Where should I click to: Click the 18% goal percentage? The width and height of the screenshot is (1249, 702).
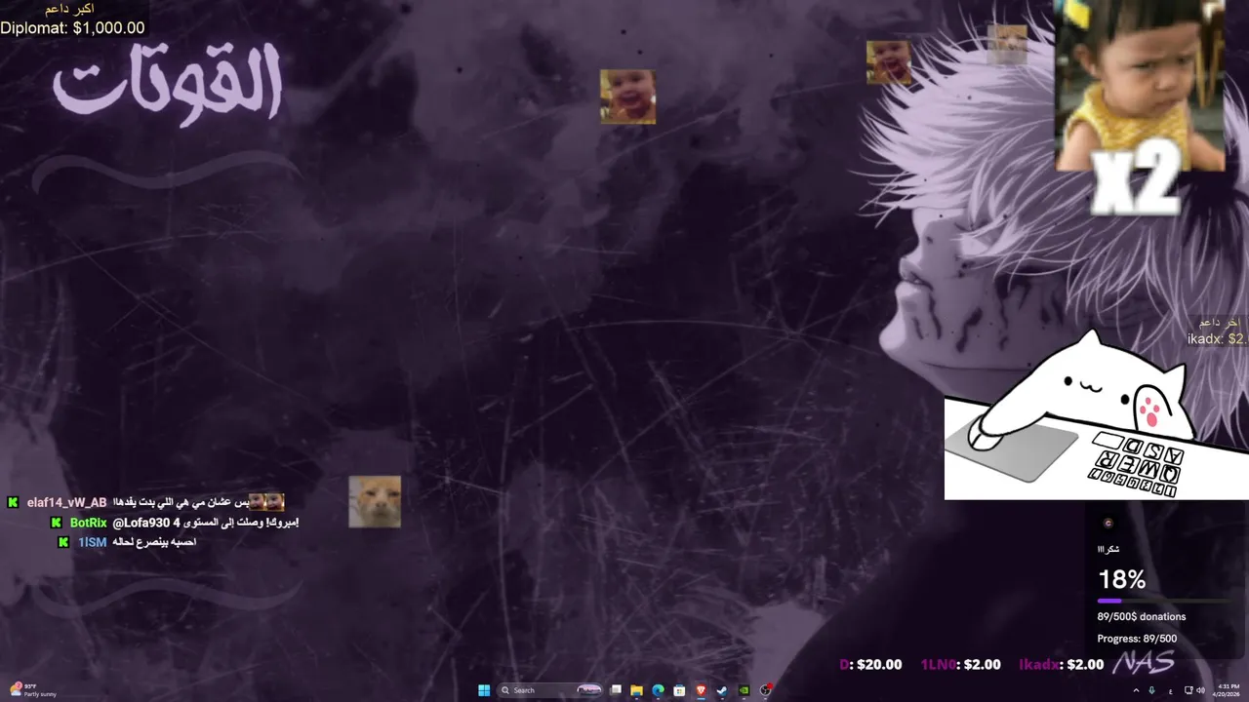point(1122,580)
